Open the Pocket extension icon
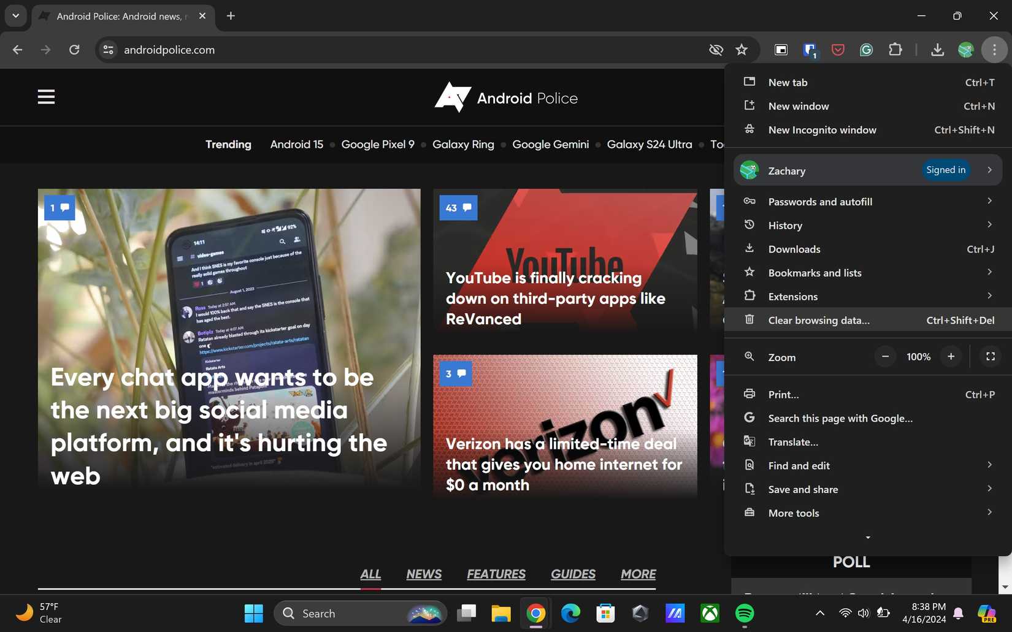The width and height of the screenshot is (1012, 632). click(838, 50)
